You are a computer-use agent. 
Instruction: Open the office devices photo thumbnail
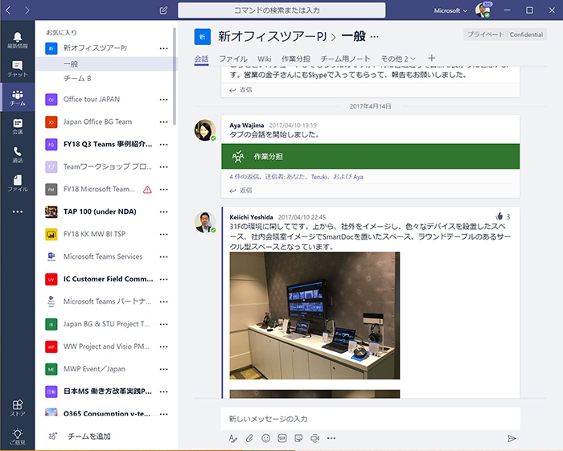[314, 316]
